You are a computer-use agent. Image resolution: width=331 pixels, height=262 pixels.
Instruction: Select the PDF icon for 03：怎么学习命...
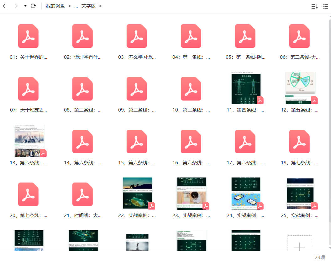[137, 36]
